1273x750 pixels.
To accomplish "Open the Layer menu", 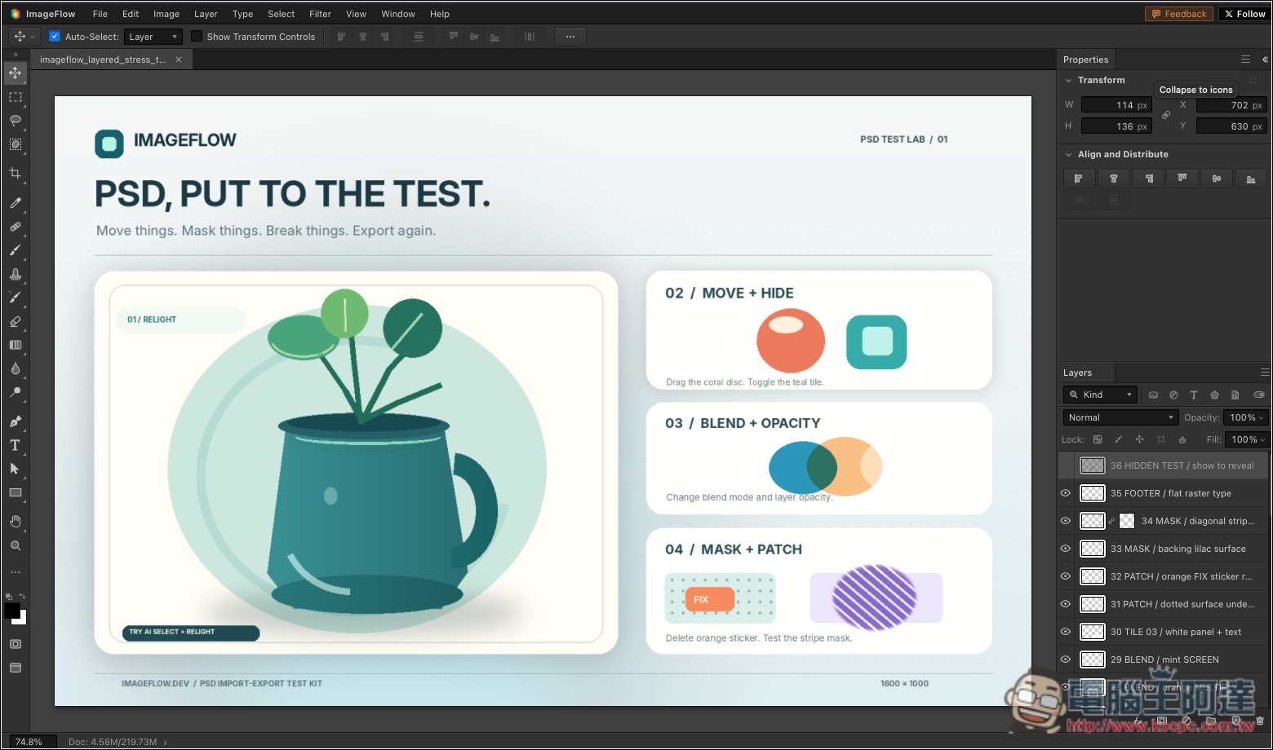I will coord(206,14).
